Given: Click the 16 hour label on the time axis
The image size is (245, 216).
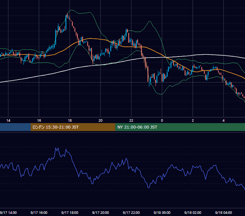Looking at the screenshot, I should (39, 121).
